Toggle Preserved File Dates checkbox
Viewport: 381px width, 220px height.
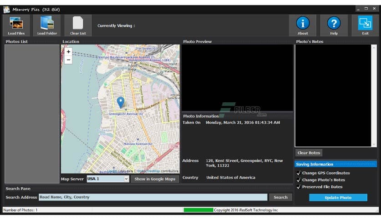[299, 187]
